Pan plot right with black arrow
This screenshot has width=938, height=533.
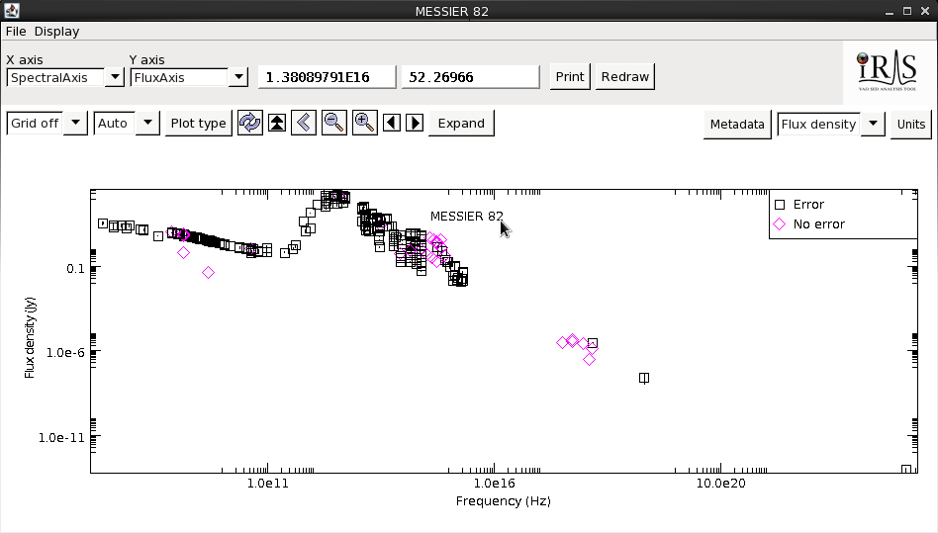416,123
